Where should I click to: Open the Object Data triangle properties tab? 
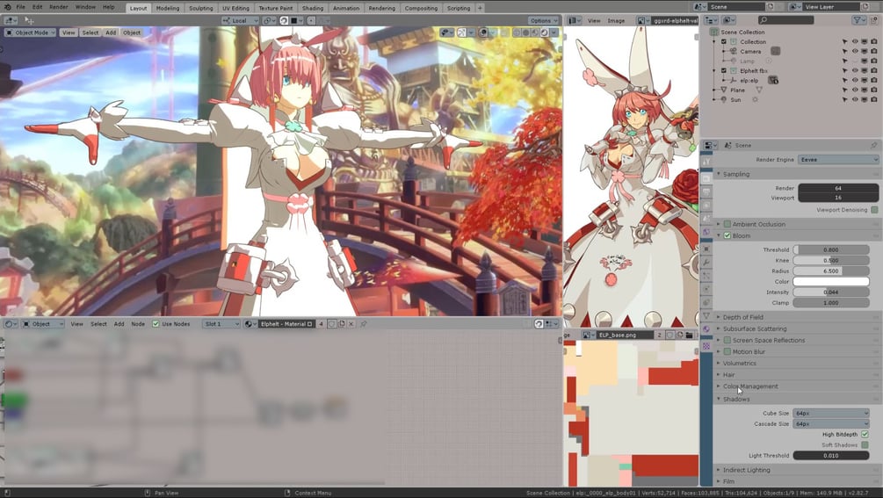tap(706, 315)
